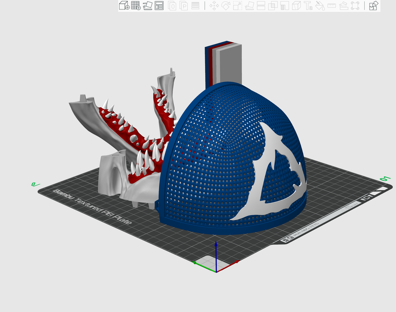This screenshot has width=396, height=312.
Task: Open the Mesh boolean tool
Action: [273, 6]
